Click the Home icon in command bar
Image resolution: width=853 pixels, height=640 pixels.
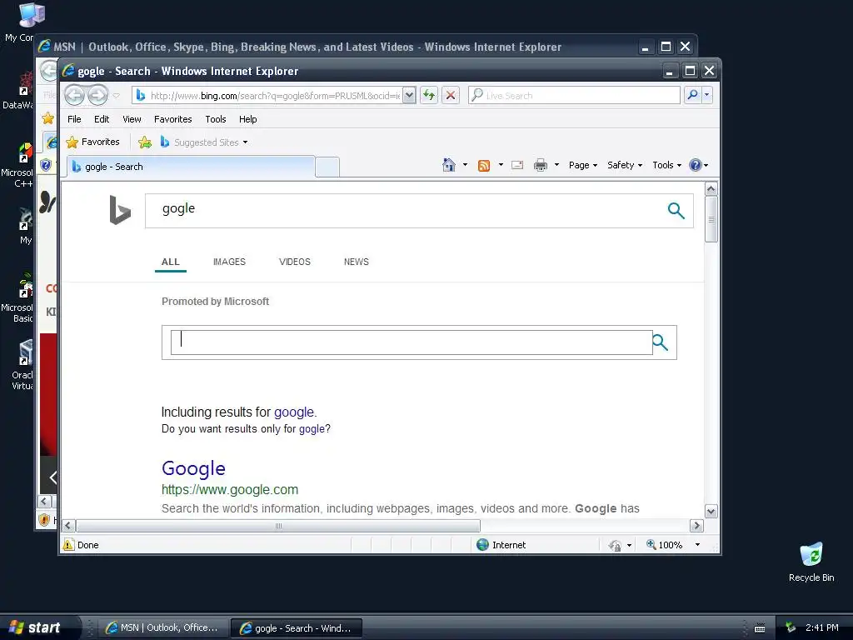click(449, 165)
